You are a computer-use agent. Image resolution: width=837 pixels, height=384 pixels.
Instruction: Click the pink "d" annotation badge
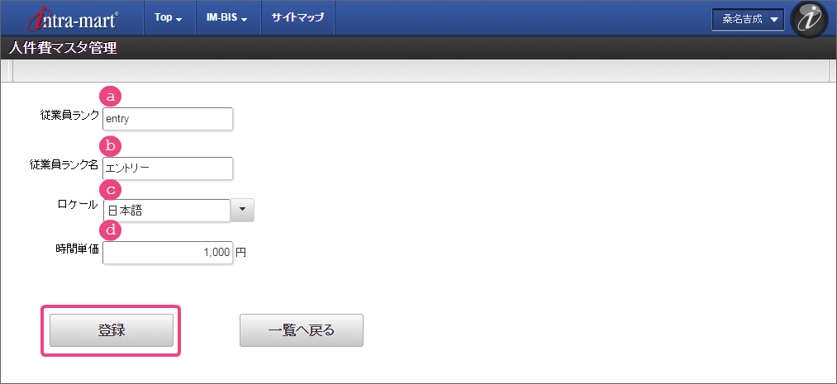pos(110,230)
